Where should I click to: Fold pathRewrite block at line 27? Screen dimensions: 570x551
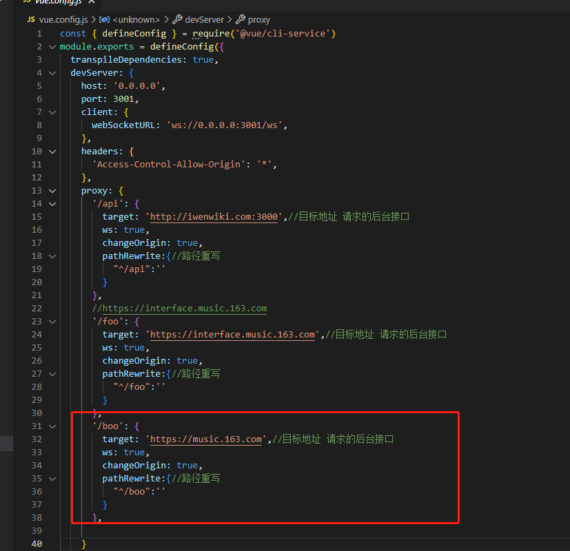coord(52,374)
